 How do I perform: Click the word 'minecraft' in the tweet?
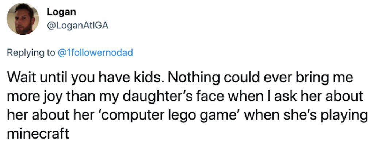(x=38, y=133)
